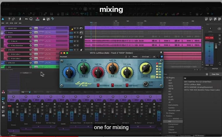This screenshot has height=137, width=222.
Task: Mute the DRUMS MIDI track
Action: pos(75,28)
